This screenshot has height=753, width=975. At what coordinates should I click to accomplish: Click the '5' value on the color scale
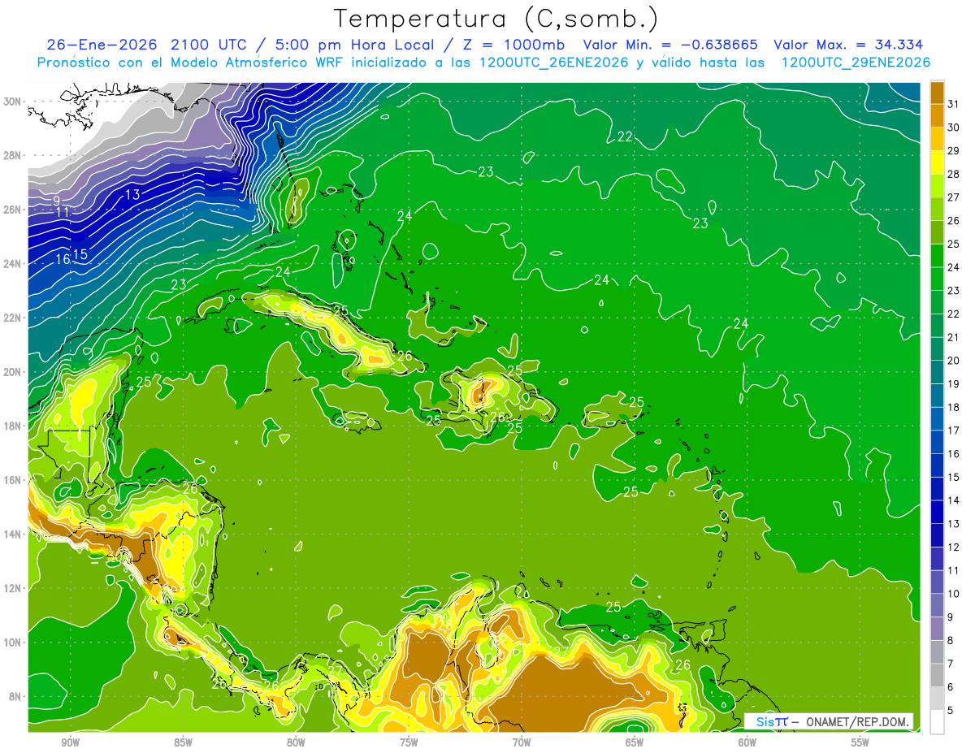951,711
